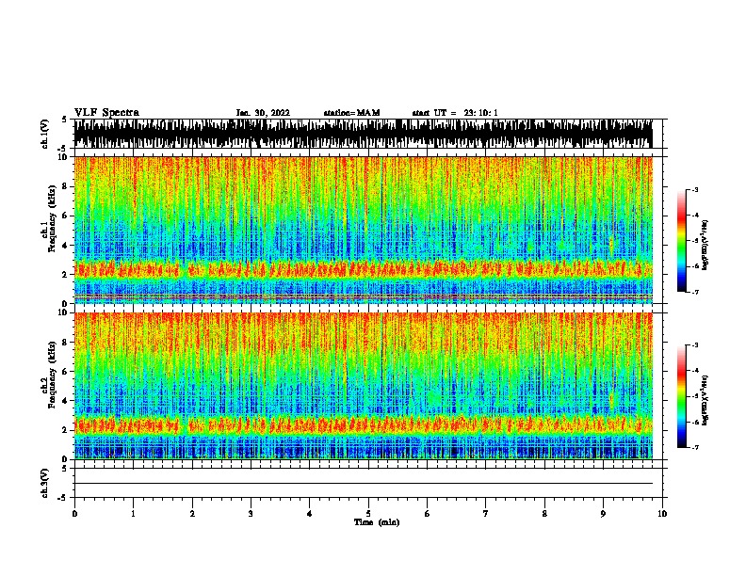The image size is (746, 576).
Task: Click time axis tick label "4"
Action: coord(310,514)
